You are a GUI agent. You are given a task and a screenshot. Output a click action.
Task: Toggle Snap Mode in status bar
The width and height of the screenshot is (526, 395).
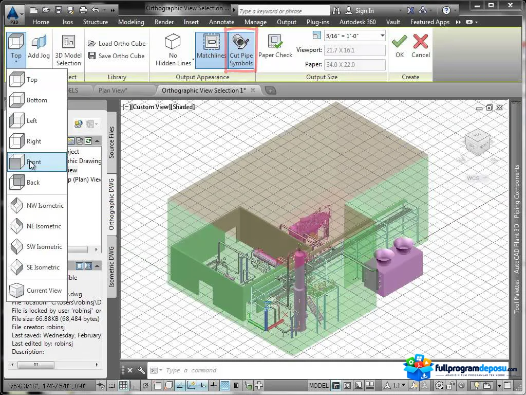point(111,385)
